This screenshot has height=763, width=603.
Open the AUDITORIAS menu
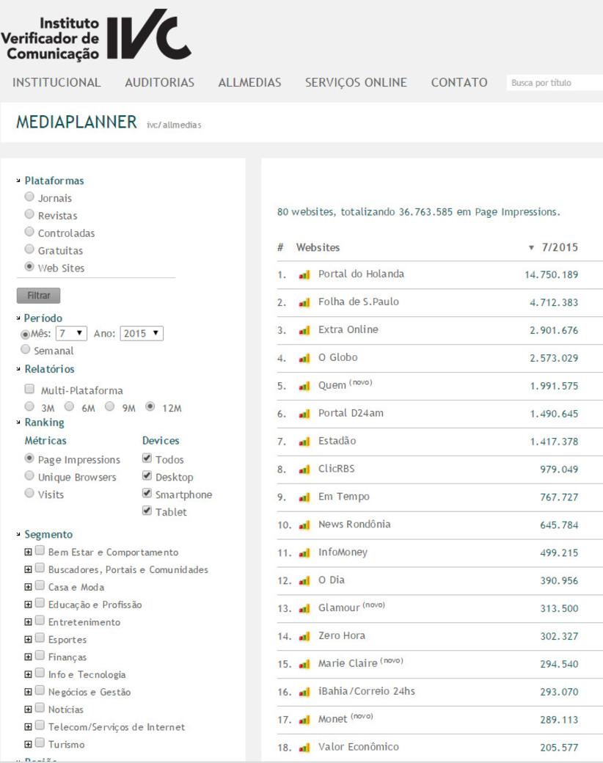(x=159, y=82)
